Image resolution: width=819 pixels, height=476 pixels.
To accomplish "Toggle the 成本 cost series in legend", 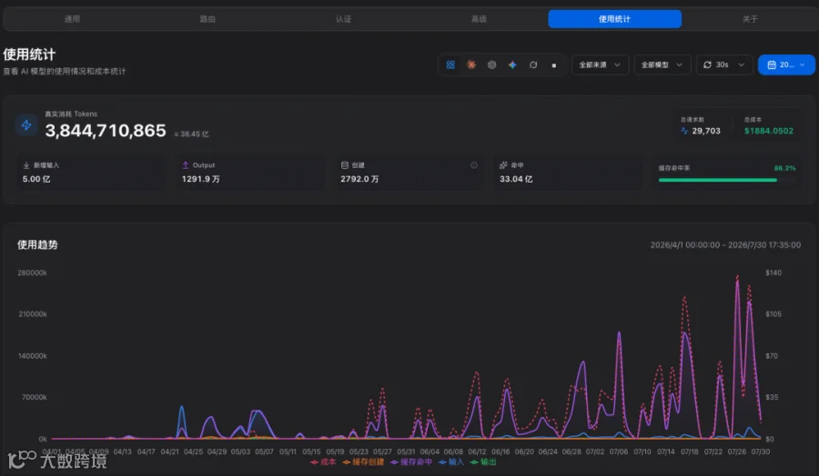I will coord(323,462).
